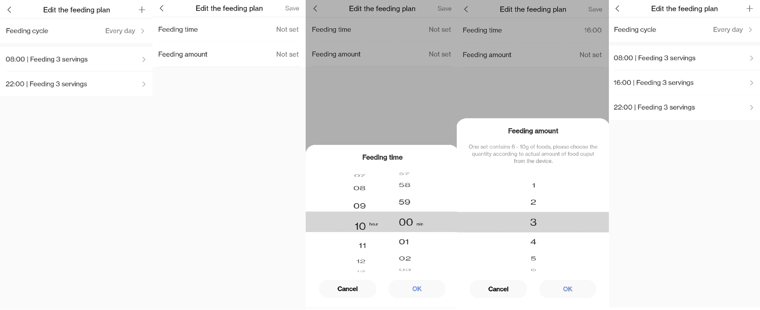Open the Feeding time row showing 16:00
This screenshot has width=760, height=310.
[532, 30]
